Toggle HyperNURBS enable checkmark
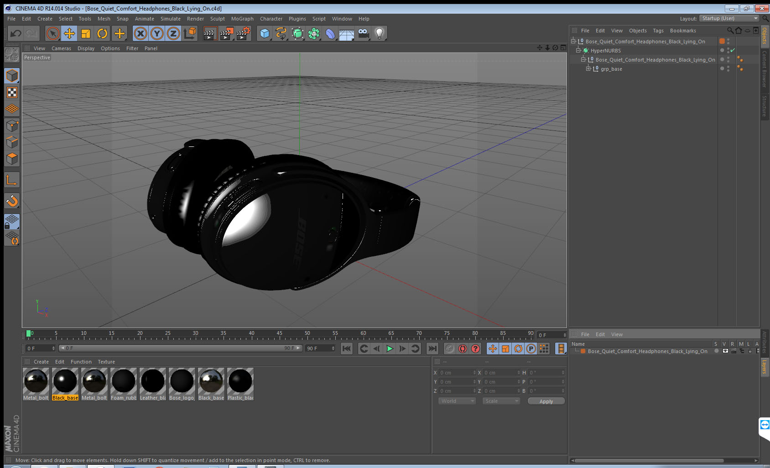 pyautogui.click(x=733, y=50)
